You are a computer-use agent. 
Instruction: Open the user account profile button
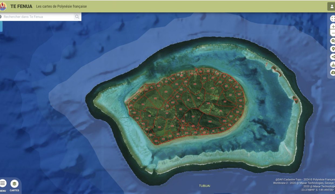pos(331,6)
